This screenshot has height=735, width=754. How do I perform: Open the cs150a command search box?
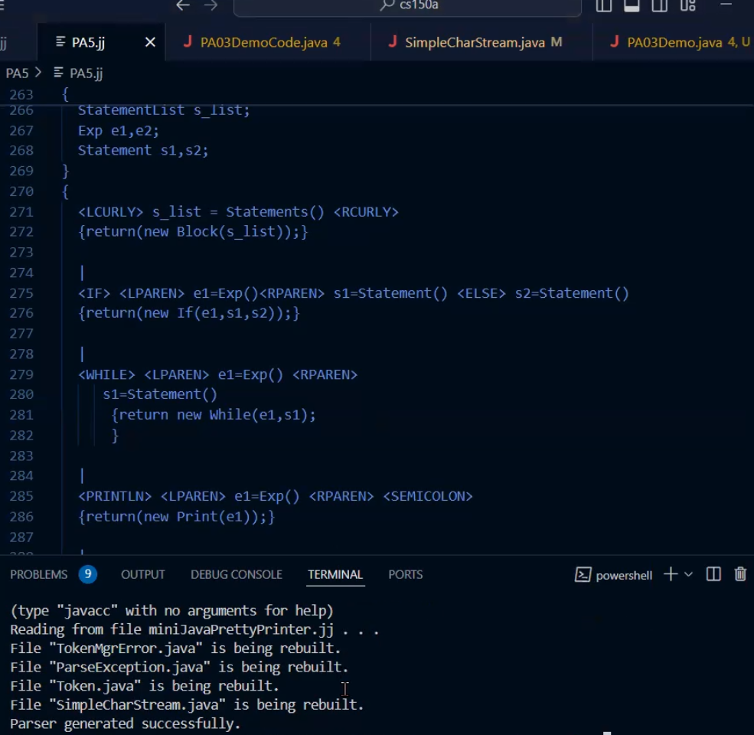[x=407, y=6]
